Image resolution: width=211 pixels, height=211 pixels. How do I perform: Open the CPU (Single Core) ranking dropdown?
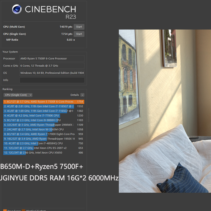point(18,95)
